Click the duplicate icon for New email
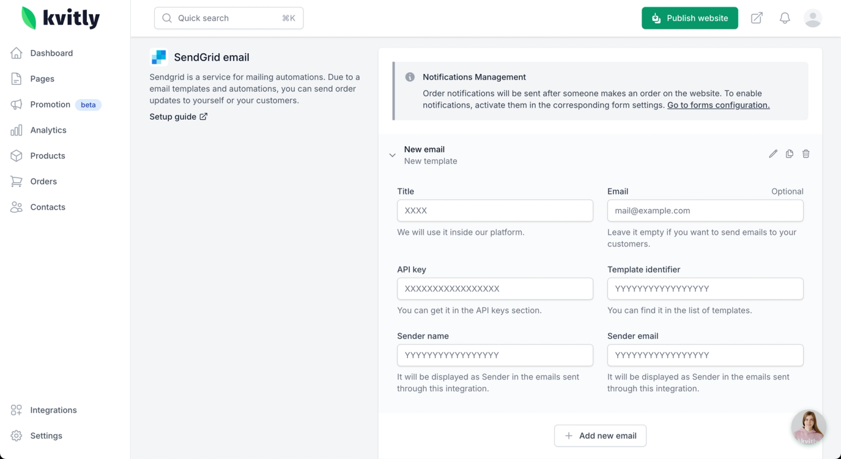Viewport: 841px width, 459px height. tap(789, 154)
